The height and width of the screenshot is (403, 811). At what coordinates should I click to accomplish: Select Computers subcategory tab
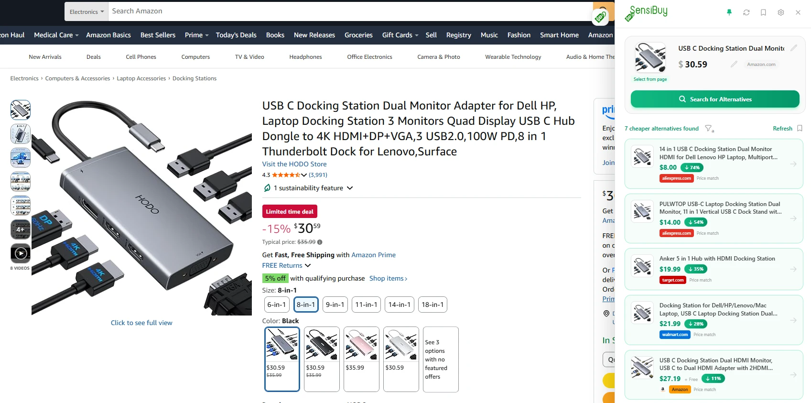[x=195, y=57]
